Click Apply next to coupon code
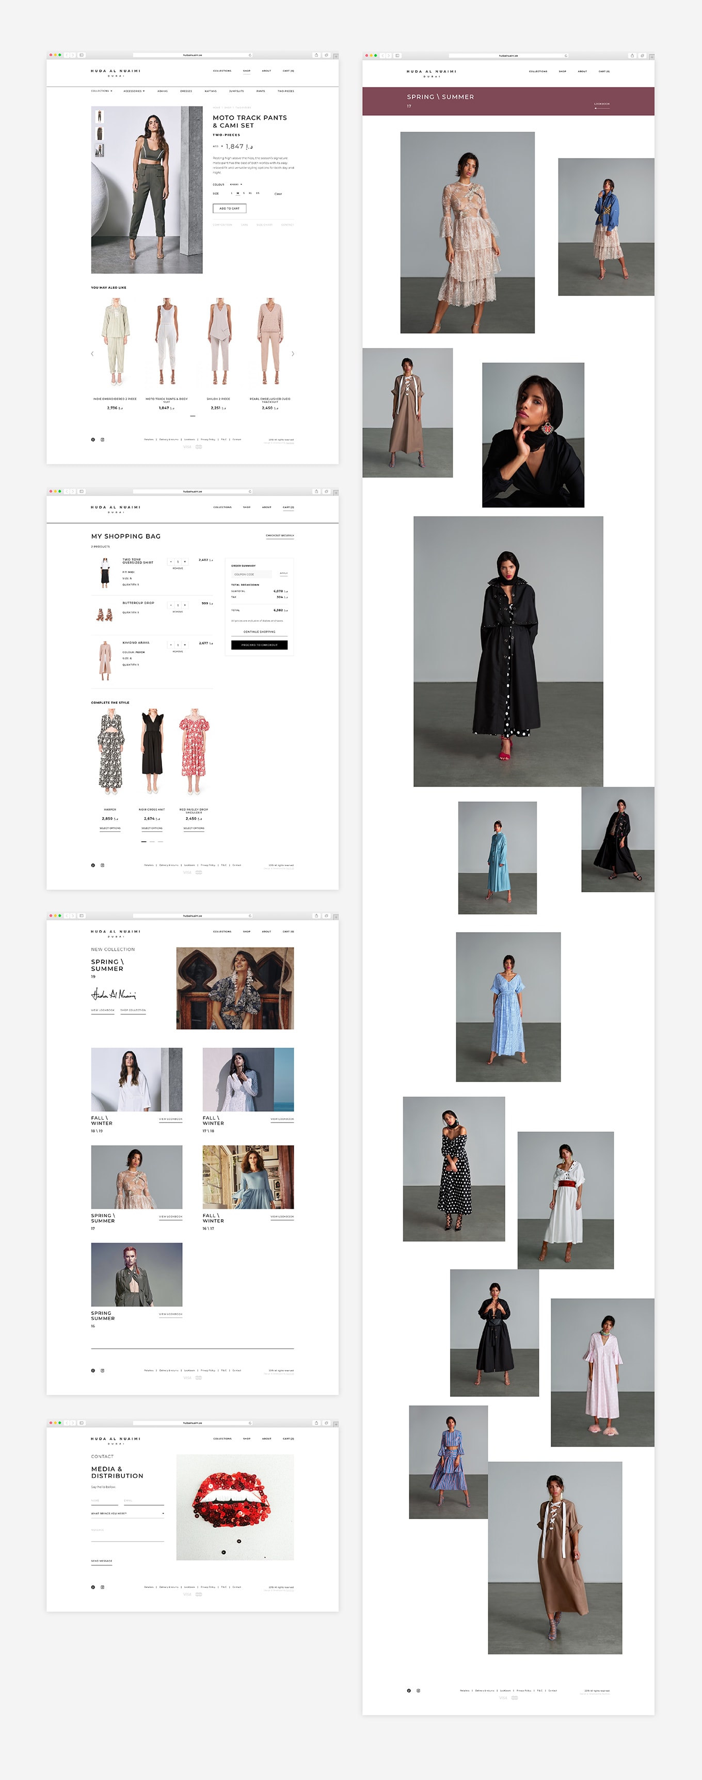The height and width of the screenshot is (1780, 702). point(283,574)
